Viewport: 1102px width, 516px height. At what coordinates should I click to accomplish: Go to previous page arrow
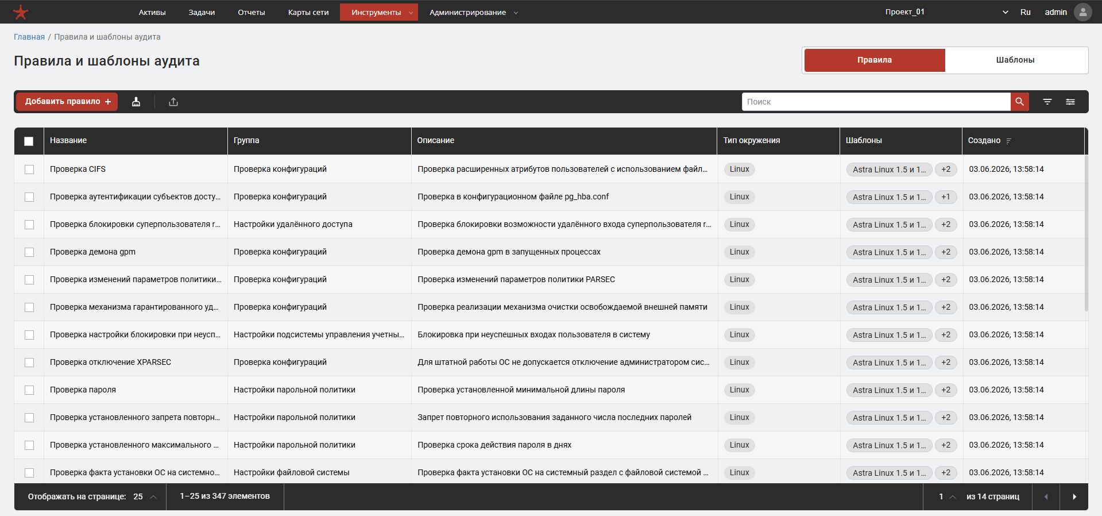click(1046, 496)
